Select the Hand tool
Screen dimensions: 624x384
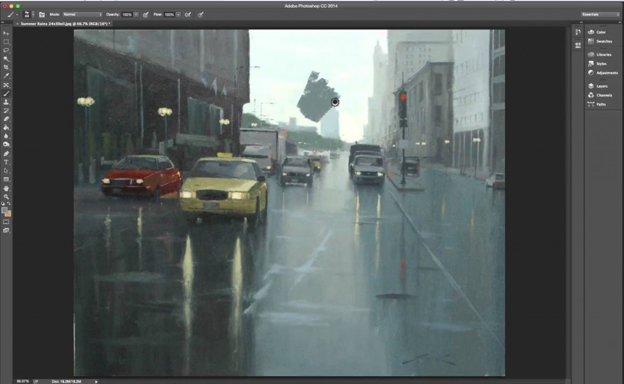[6, 189]
